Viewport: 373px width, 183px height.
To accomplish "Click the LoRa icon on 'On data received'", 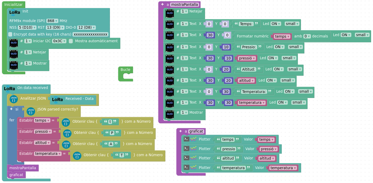I will [x=10, y=89].
